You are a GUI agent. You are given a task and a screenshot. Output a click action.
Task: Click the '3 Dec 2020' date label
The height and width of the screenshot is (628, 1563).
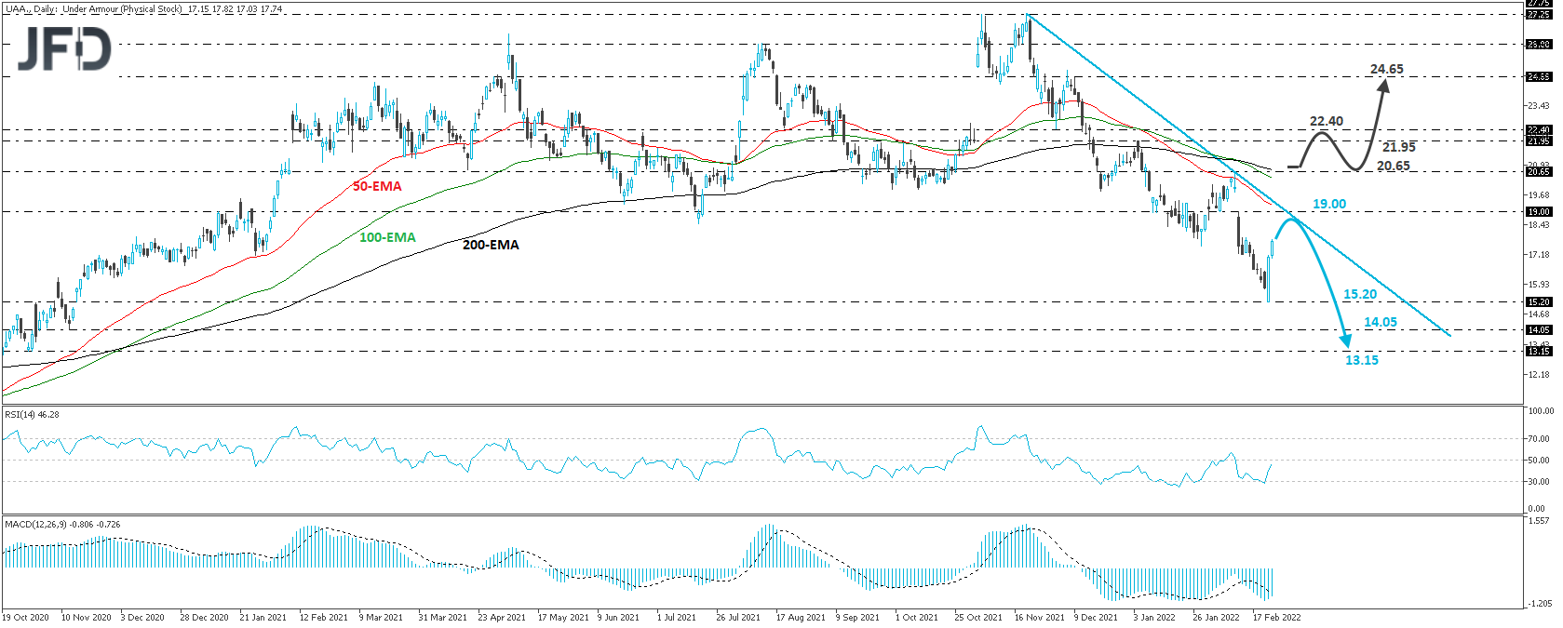[142, 618]
